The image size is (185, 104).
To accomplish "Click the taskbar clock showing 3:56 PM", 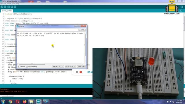I will pos(179,102).
